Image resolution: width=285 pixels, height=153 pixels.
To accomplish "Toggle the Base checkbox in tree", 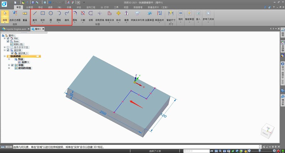I will point(8,41).
